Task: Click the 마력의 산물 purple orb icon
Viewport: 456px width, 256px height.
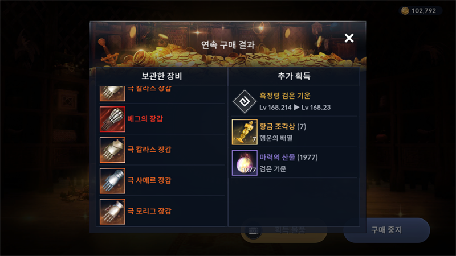Action: click(x=245, y=163)
